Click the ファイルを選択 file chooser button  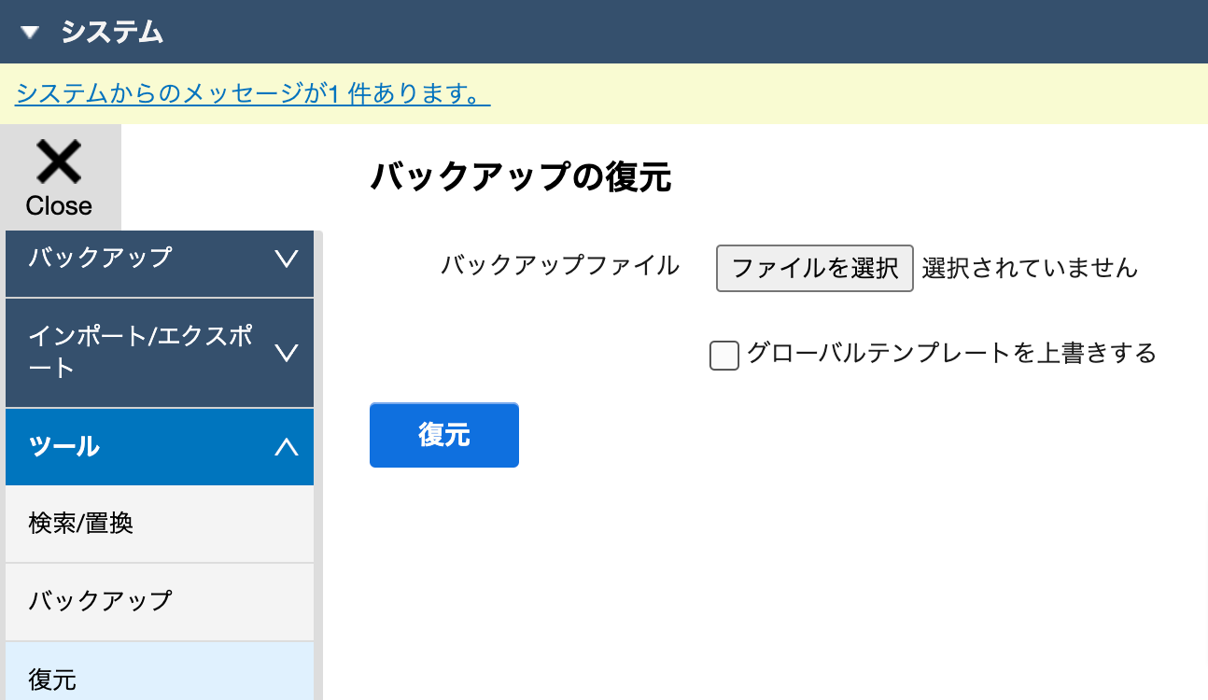814,269
